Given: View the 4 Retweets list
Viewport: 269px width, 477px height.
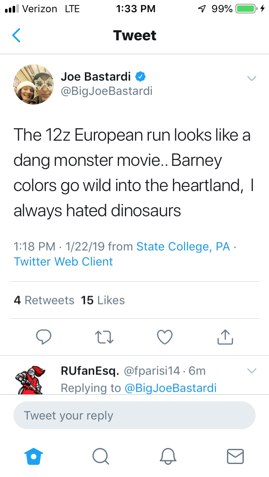Looking at the screenshot, I should (x=44, y=300).
